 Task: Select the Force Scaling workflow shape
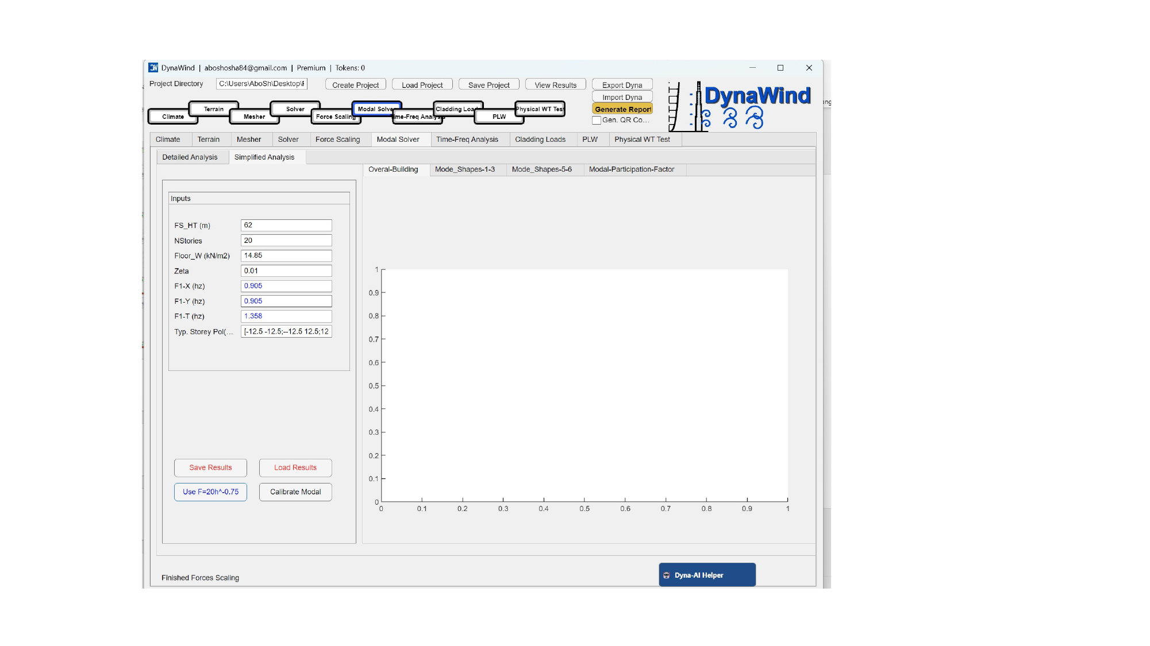click(x=335, y=117)
